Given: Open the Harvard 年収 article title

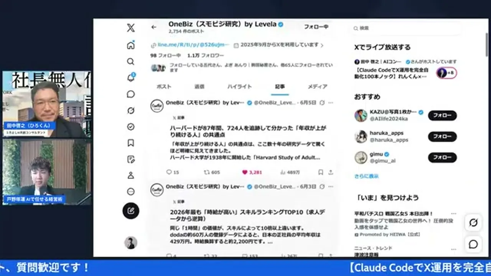Looking at the screenshot, I should [x=248, y=131].
